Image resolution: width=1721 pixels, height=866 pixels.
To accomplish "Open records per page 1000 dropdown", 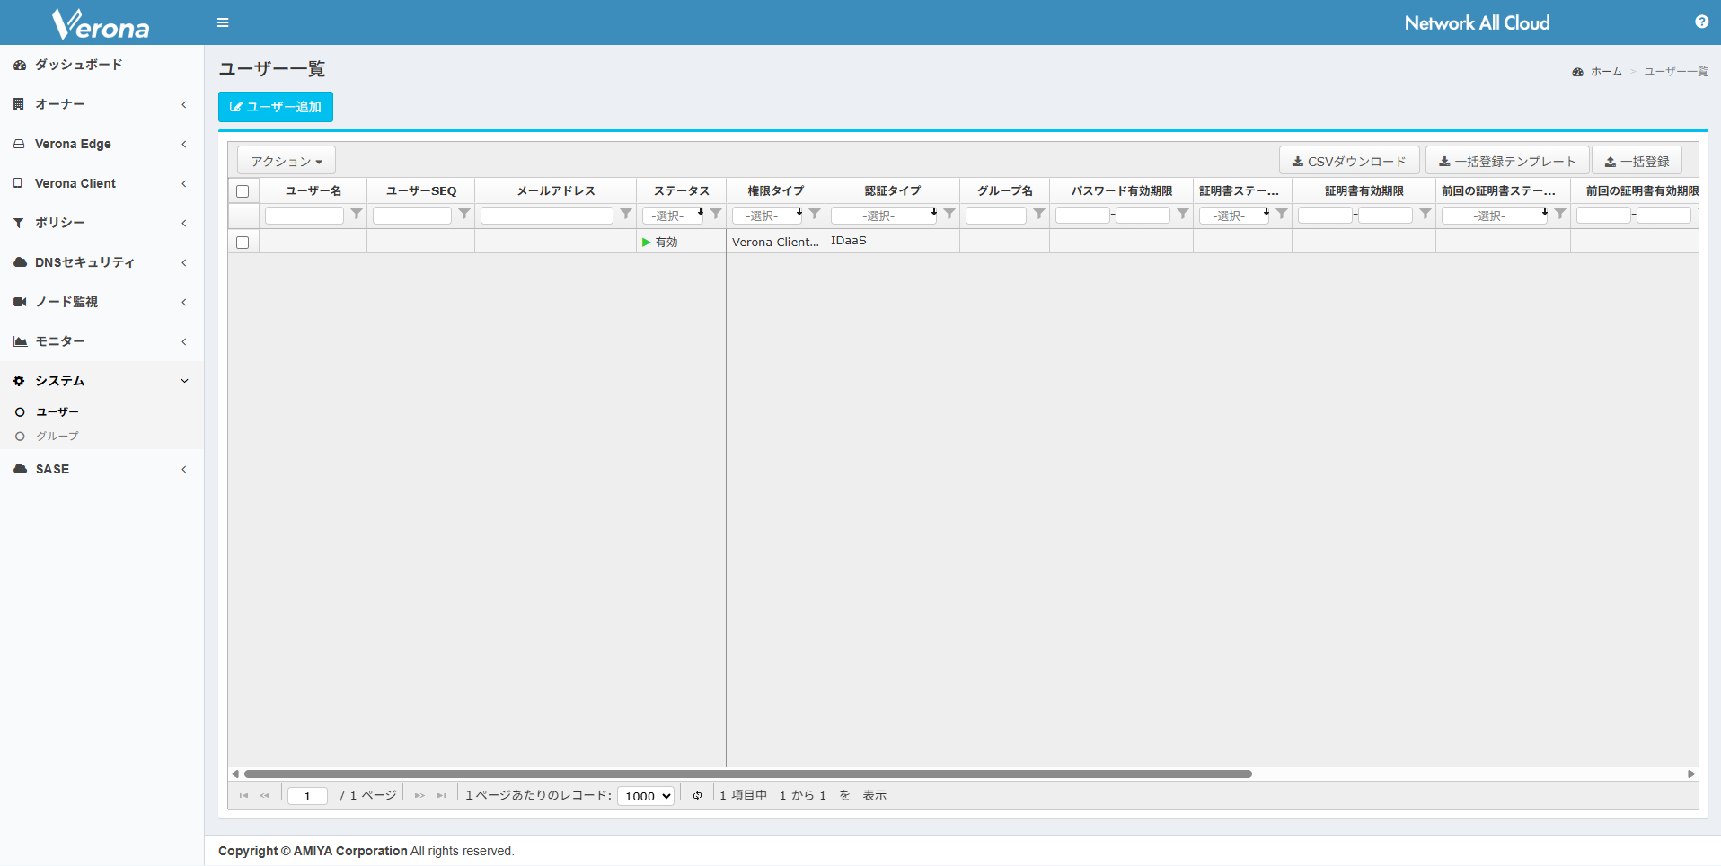I will [646, 796].
